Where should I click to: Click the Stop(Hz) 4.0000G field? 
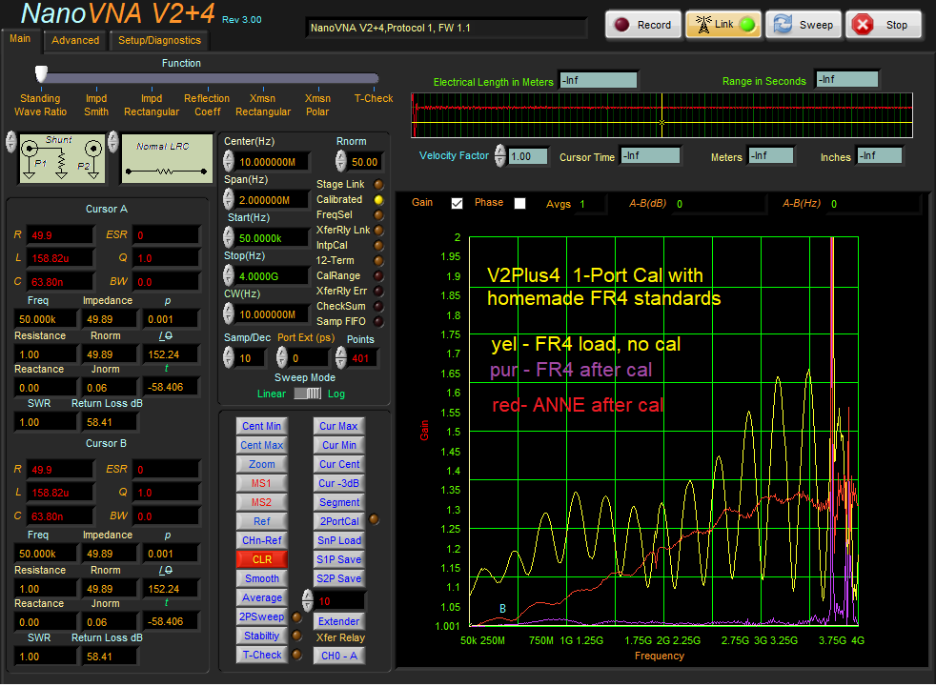[274, 276]
